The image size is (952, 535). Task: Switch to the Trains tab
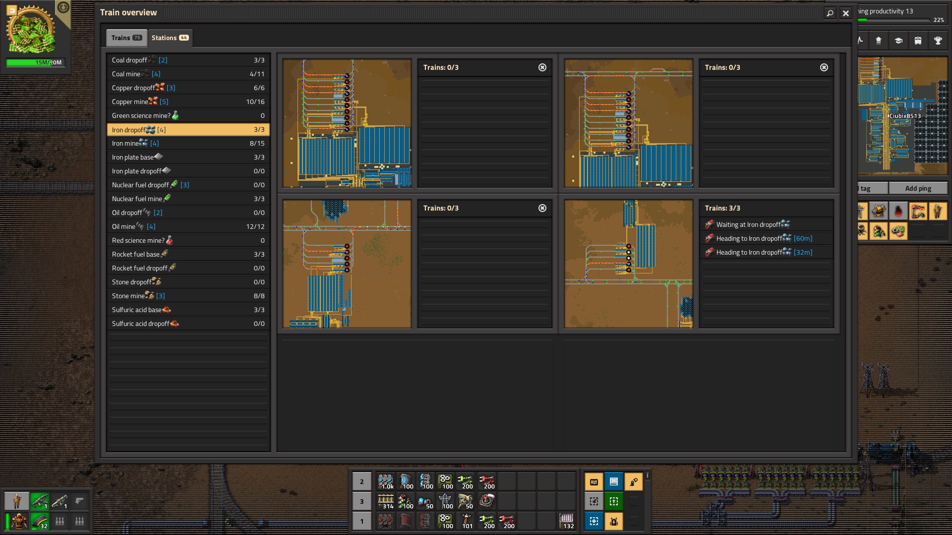[126, 38]
